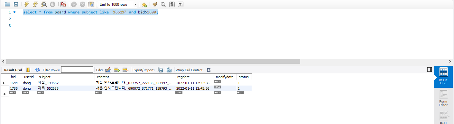Click line number 3 in editor gutter

10,26
